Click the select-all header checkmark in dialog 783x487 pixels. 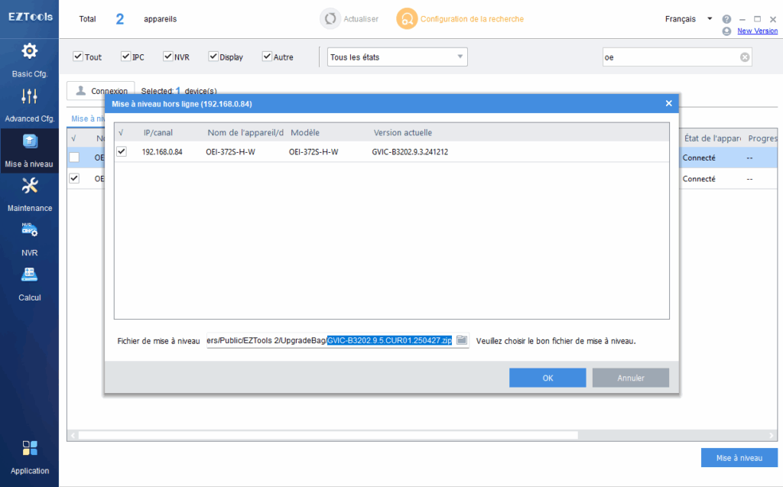121,132
